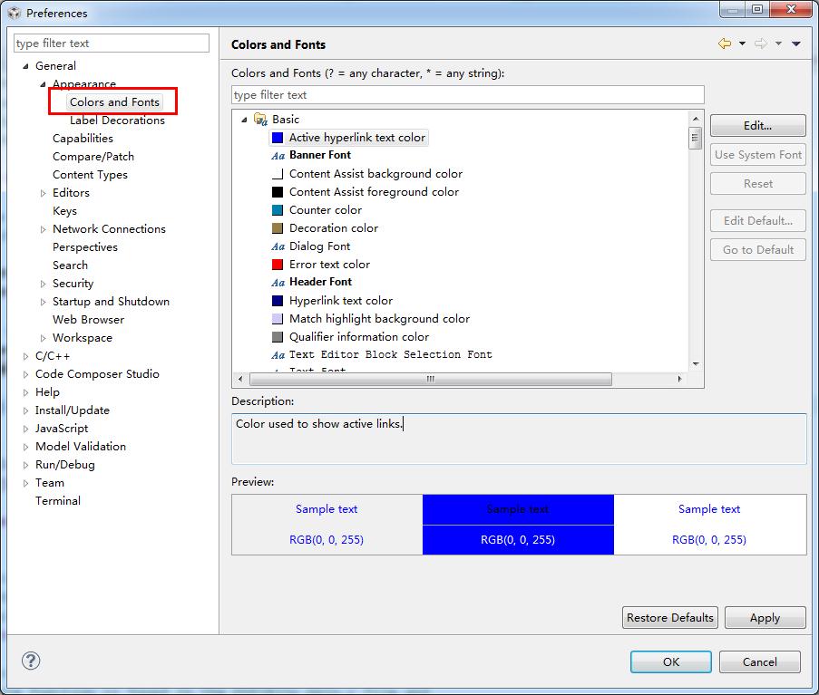Expand the Workspace tree node
Viewport: 819px width, 695px height.
pos(43,338)
